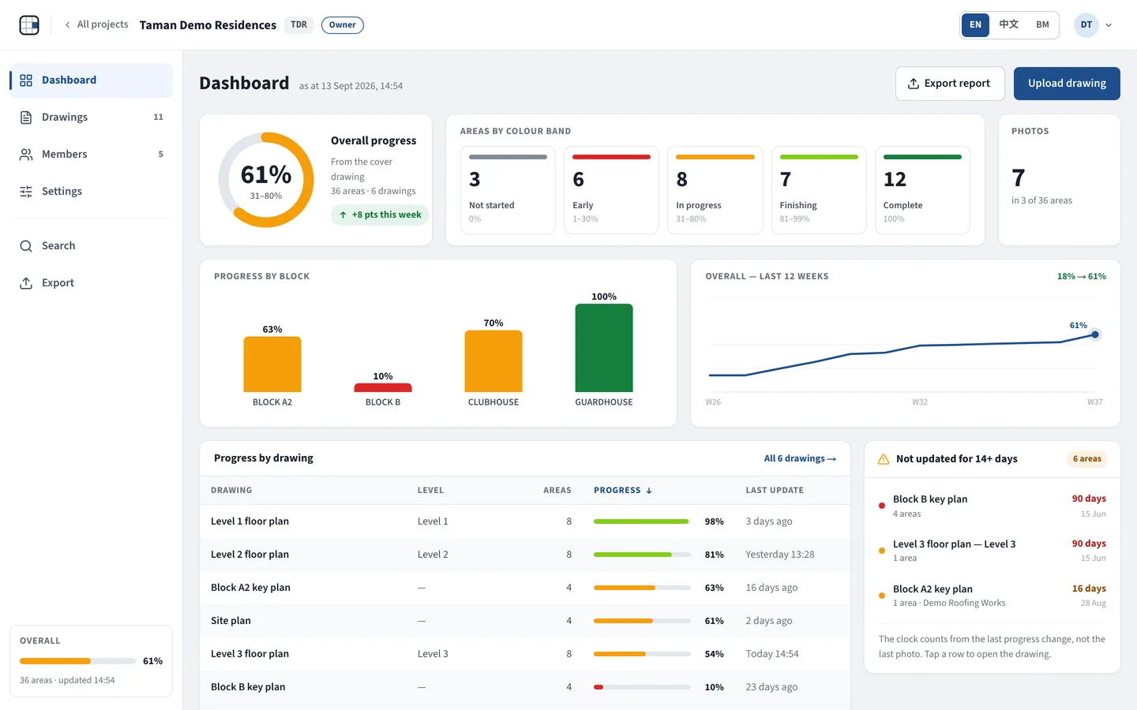Select the Early 1–30% band card
Viewport: 1137px width, 710px height.
tap(611, 190)
